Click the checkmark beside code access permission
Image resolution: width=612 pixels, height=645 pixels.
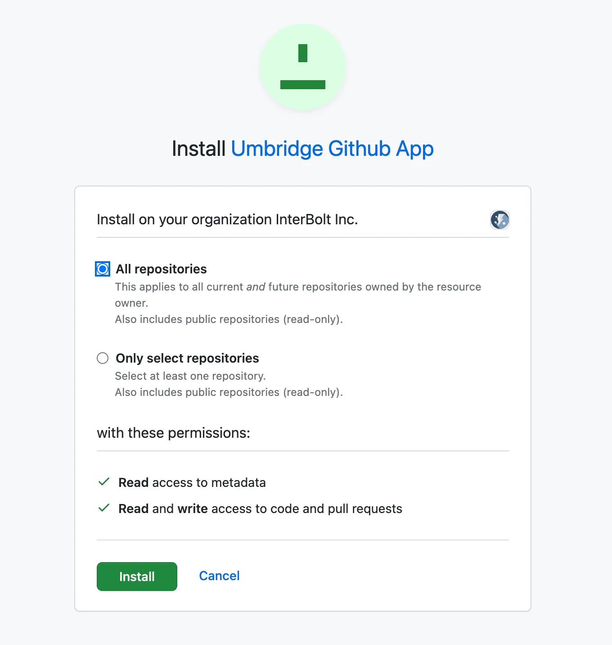click(103, 508)
